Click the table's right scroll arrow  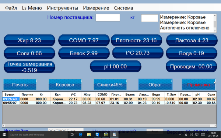click(215, 126)
